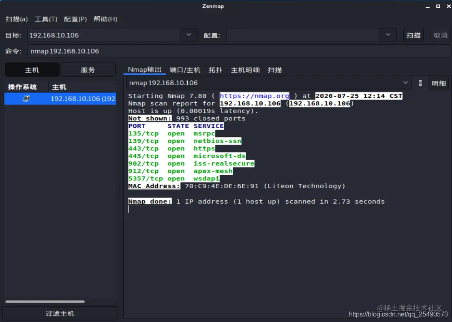The width and height of the screenshot is (452, 322).
Task: Switch to the 端口/主机 tab
Action: (185, 70)
